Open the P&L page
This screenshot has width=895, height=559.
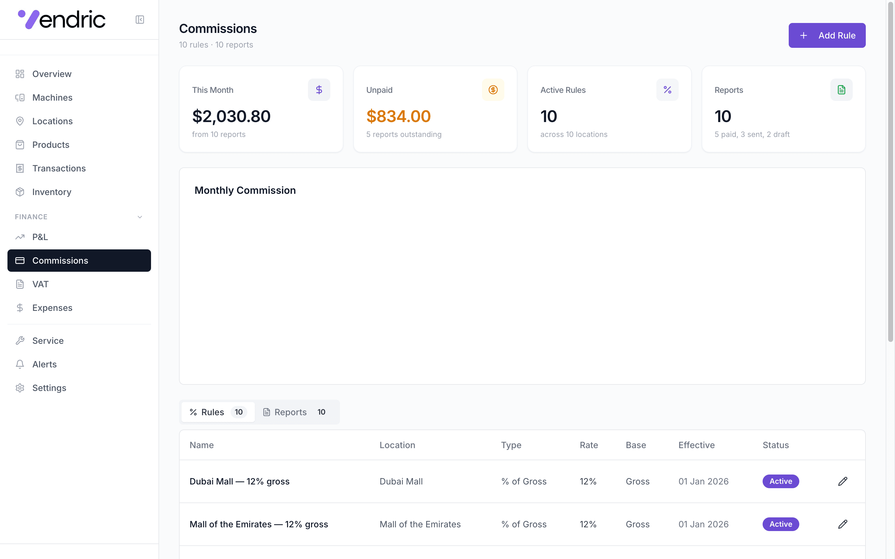point(40,237)
